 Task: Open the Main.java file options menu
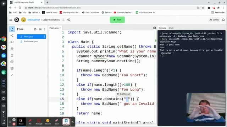pos(45,37)
